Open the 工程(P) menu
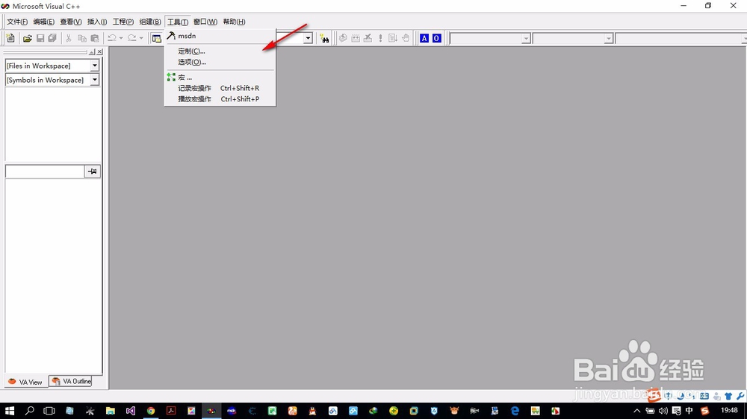Screen dimensions: 747x419 (123, 22)
